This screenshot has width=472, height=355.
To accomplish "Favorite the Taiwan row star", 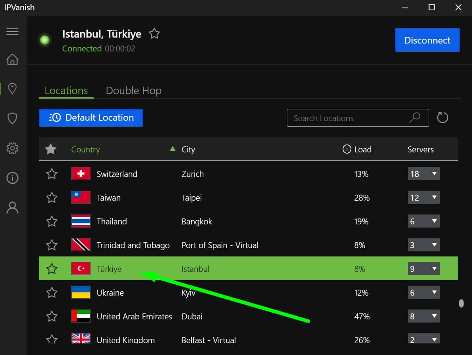I will 52,197.
